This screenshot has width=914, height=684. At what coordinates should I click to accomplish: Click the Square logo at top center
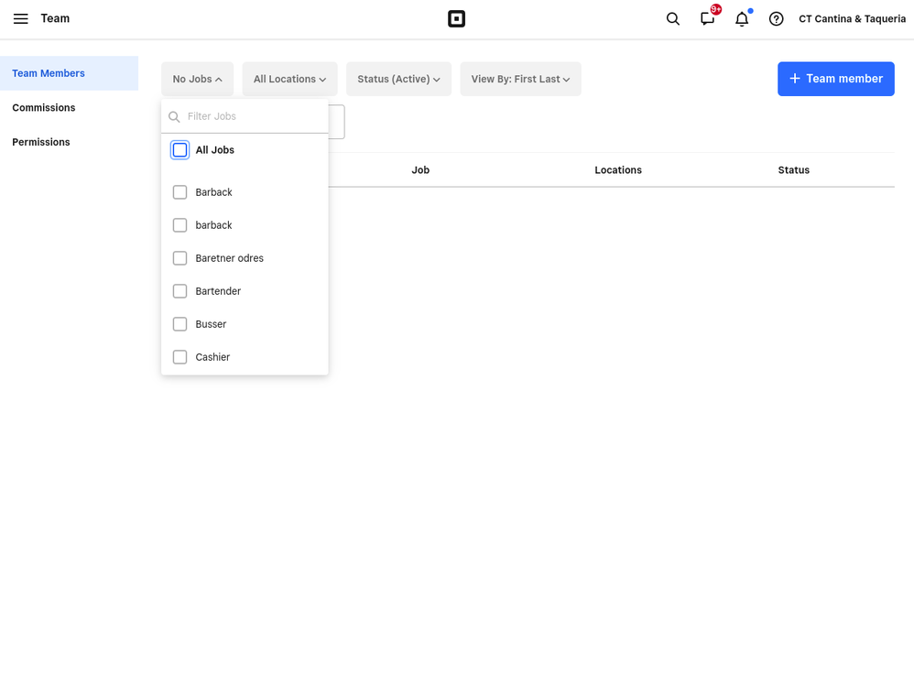pos(456,18)
